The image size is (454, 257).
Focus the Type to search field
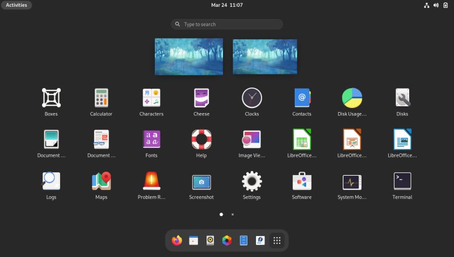click(226, 24)
